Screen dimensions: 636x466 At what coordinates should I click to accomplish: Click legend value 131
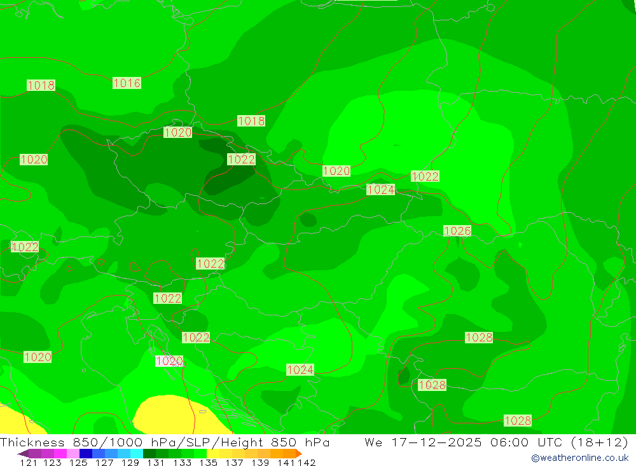click(156, 463)
